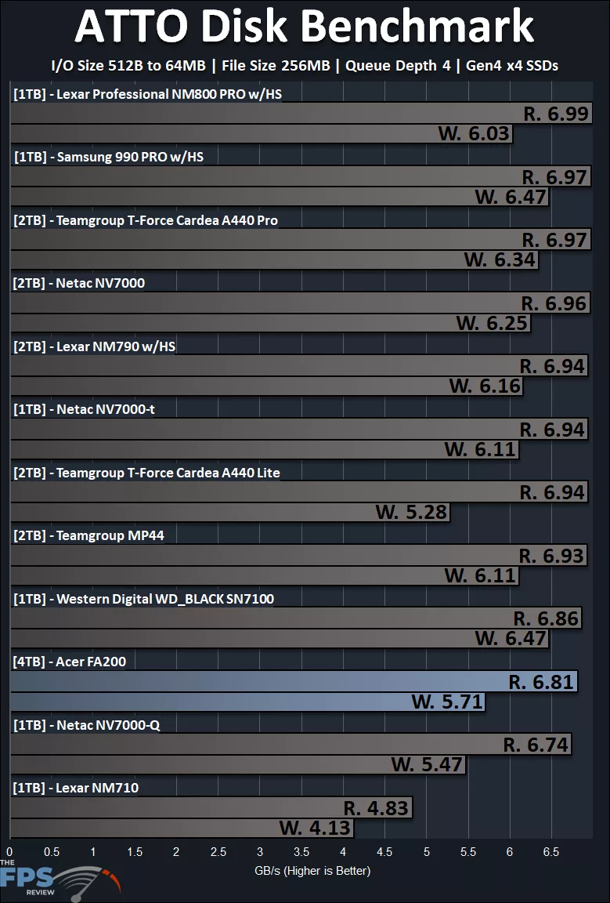Click the 'R. 6.86' read value
The height and width of the screenshot is (903, 610).
coord(546,618)
